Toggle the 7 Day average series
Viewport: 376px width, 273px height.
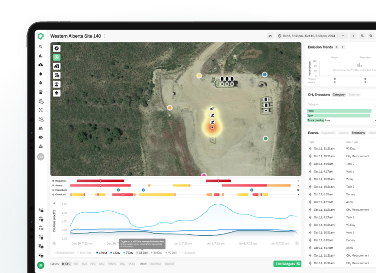pyautogui.click(x=128, y=253)
